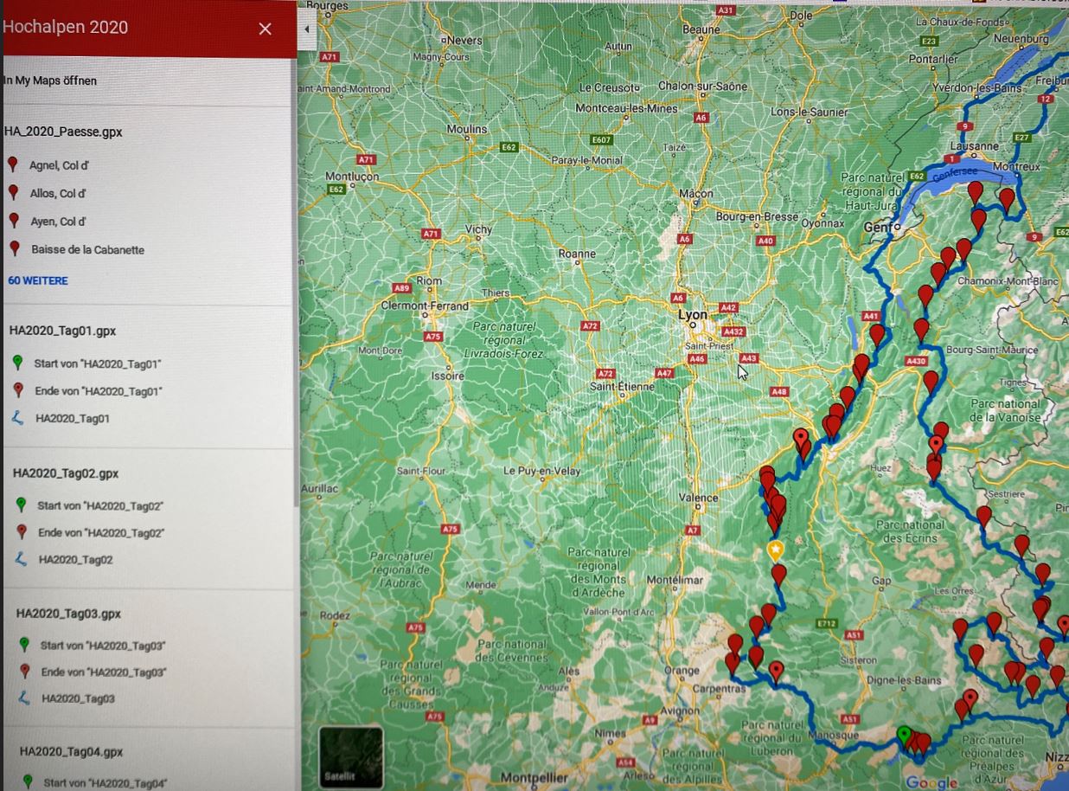The height and width of the screenshot is (791, 1069).
Task: Open 'Start von "HA2020_Tag04"' entry
Action: click(x=105, y=783)
